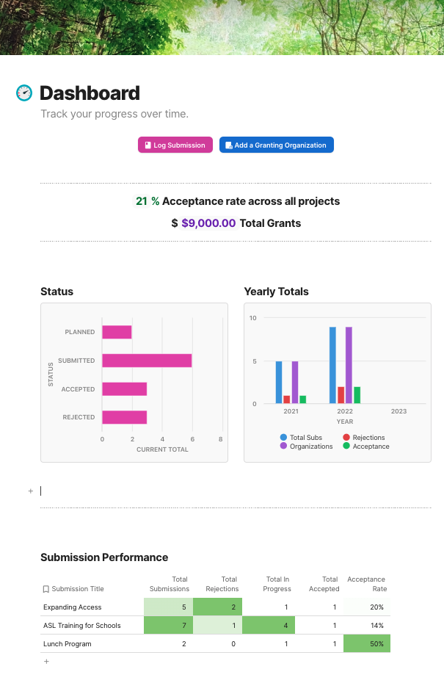Click the Dashboard compass page icon

24,93
